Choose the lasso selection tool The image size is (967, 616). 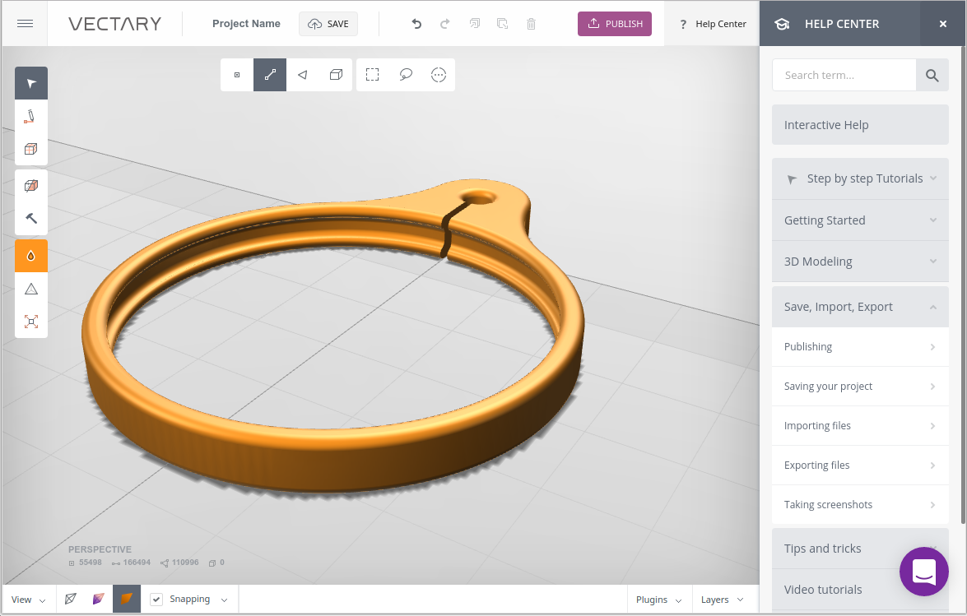click(406, 75)
